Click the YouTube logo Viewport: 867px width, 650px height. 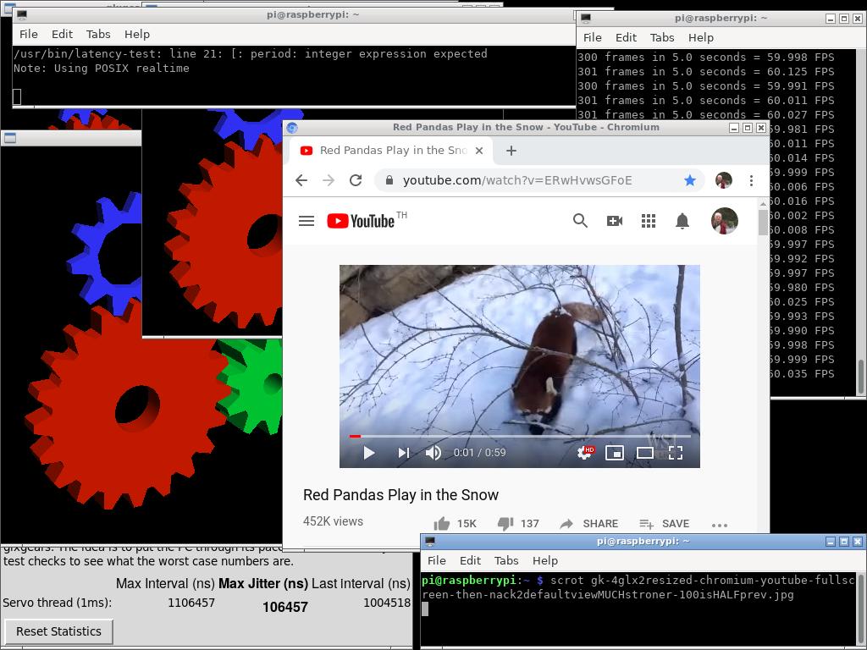[361, 221]
